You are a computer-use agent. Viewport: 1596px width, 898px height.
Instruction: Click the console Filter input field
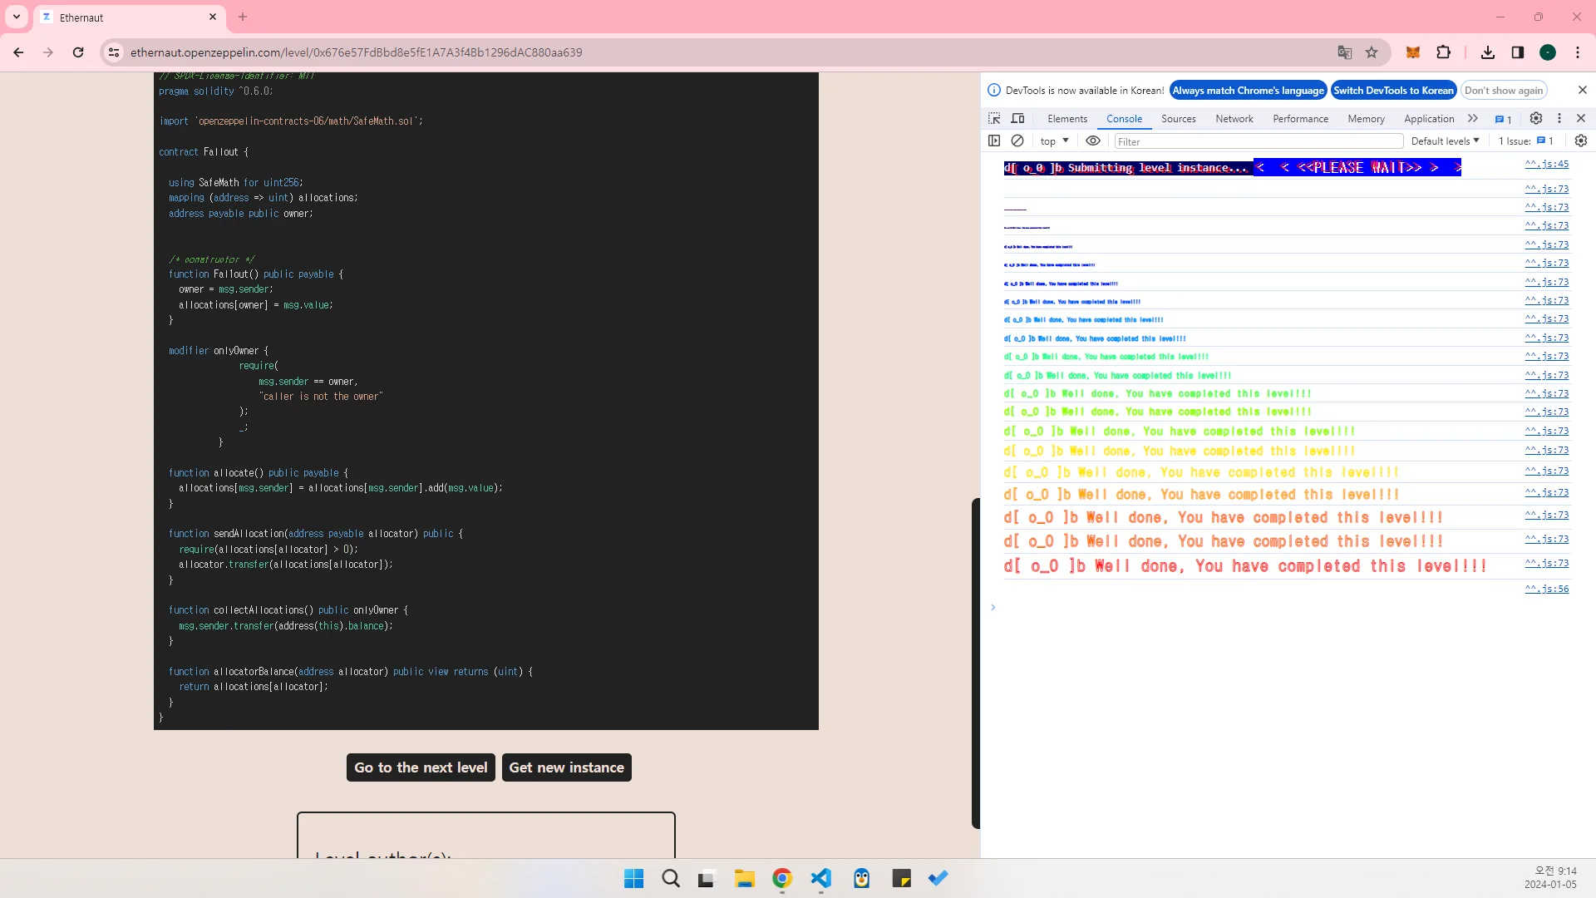click(x=1259, y=141)
